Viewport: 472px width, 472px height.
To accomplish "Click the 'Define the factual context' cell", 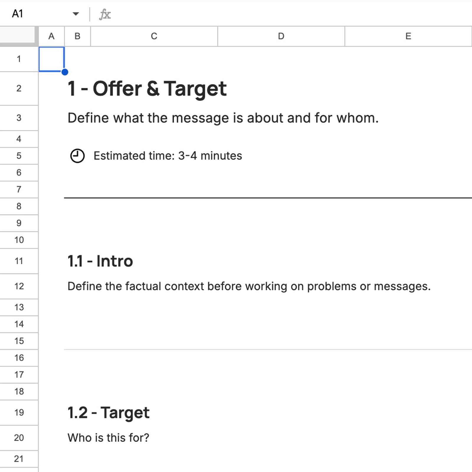I will click(249, 286).
